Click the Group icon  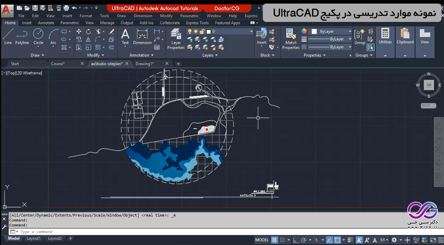[x=360, y=37]
